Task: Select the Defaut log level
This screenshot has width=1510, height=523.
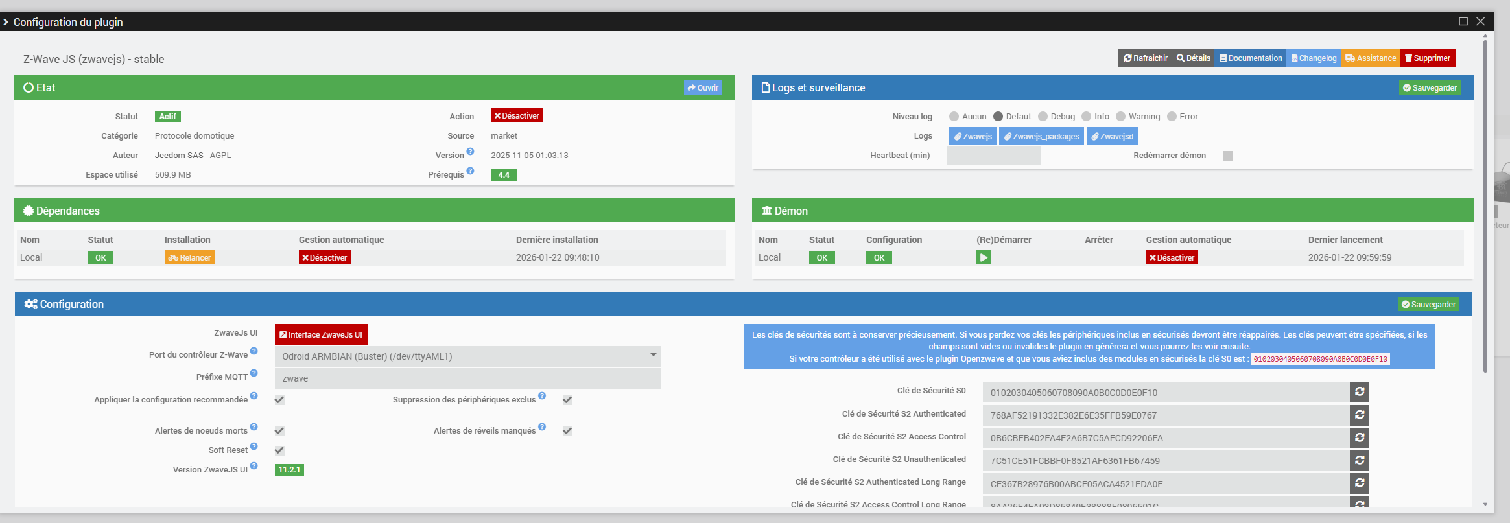Action: coord(998,117)
